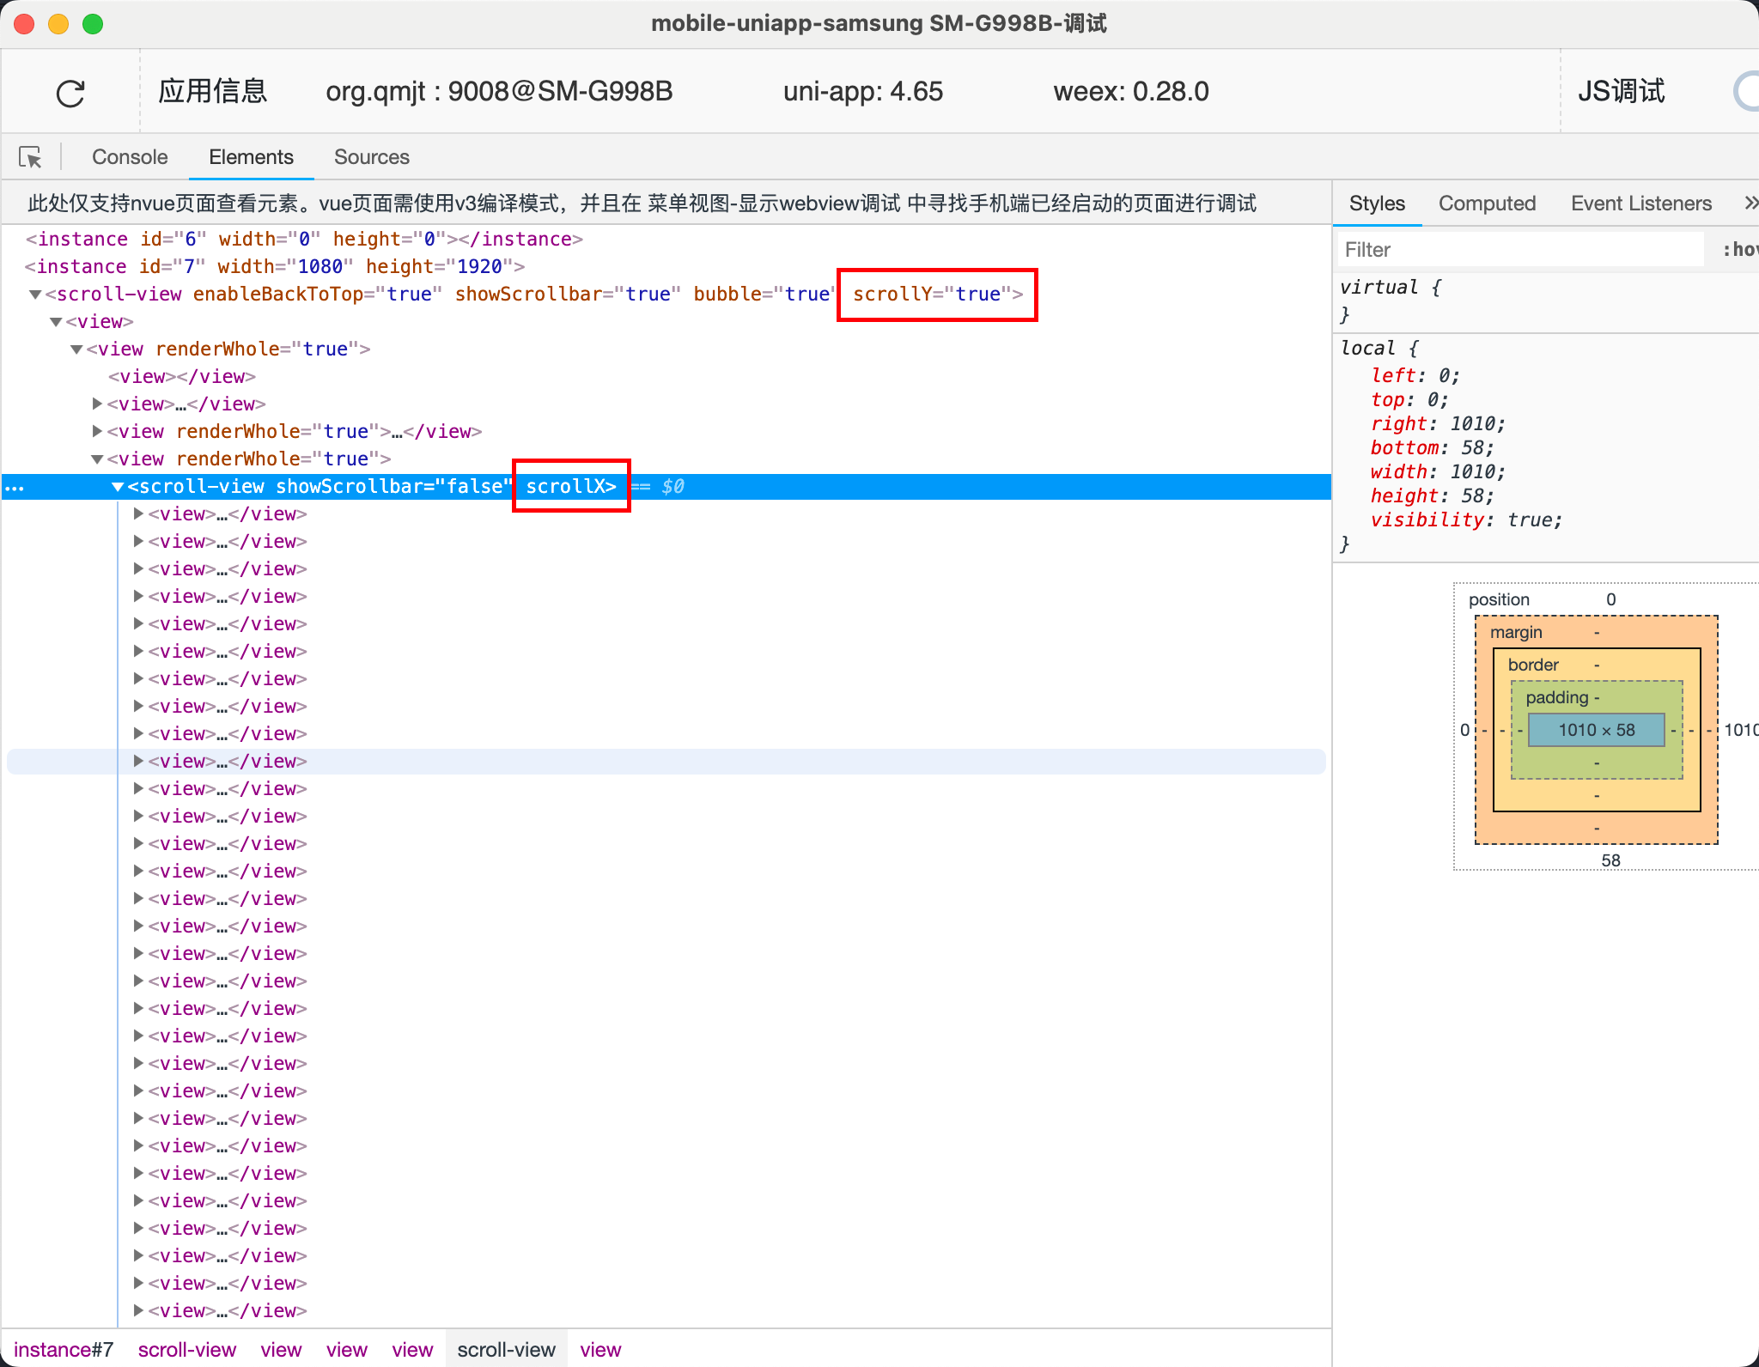Click the green macOS zoom button
Image resolution: width=1759 pixels, height=1367 pixels.
(93, 24)
